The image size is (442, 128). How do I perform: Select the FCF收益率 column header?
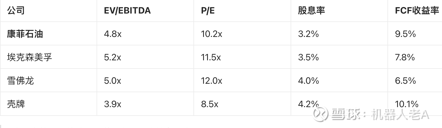[417, 11]
